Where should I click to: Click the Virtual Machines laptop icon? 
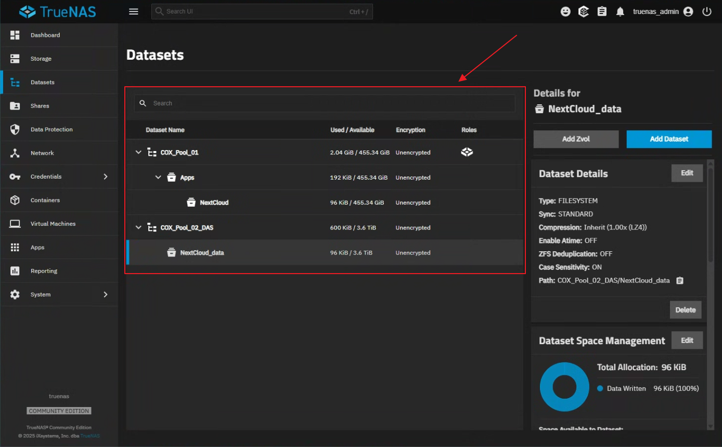point(15,224)
